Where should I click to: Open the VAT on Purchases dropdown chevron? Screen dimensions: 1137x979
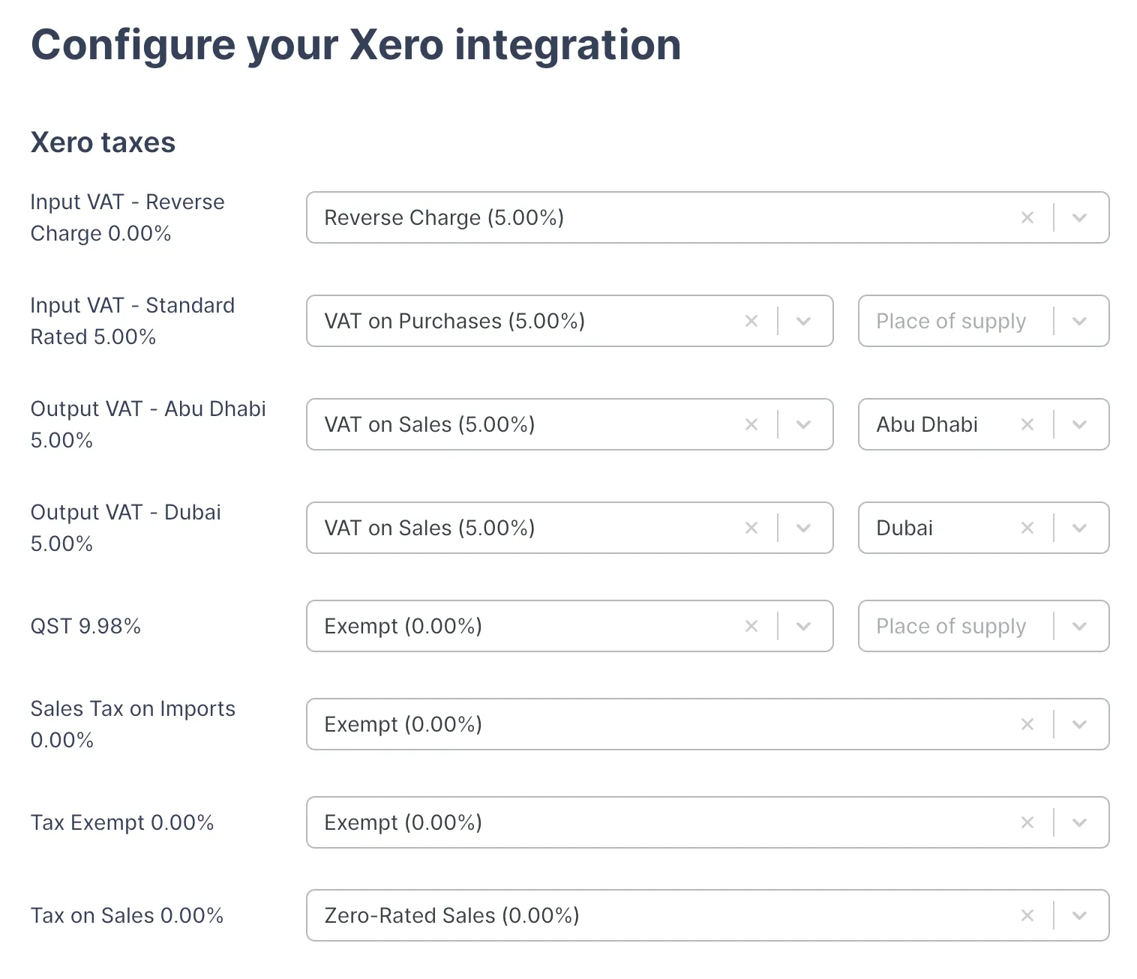(x=804, y=321)
